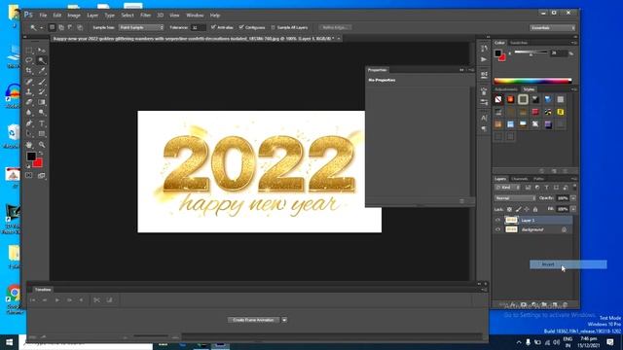623x350 pixels.
Task: Open the History panel icon
Action: [x=484, y=49]
